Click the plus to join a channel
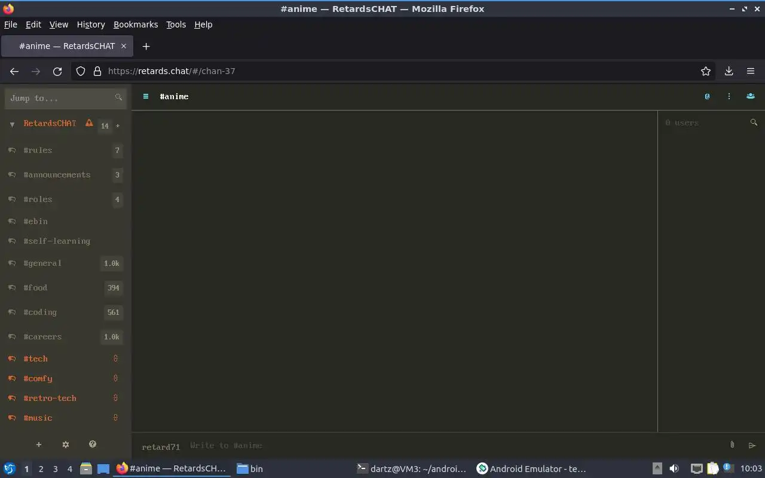The width and height of the screenshot is (765, 478). [x=118, y=125]
